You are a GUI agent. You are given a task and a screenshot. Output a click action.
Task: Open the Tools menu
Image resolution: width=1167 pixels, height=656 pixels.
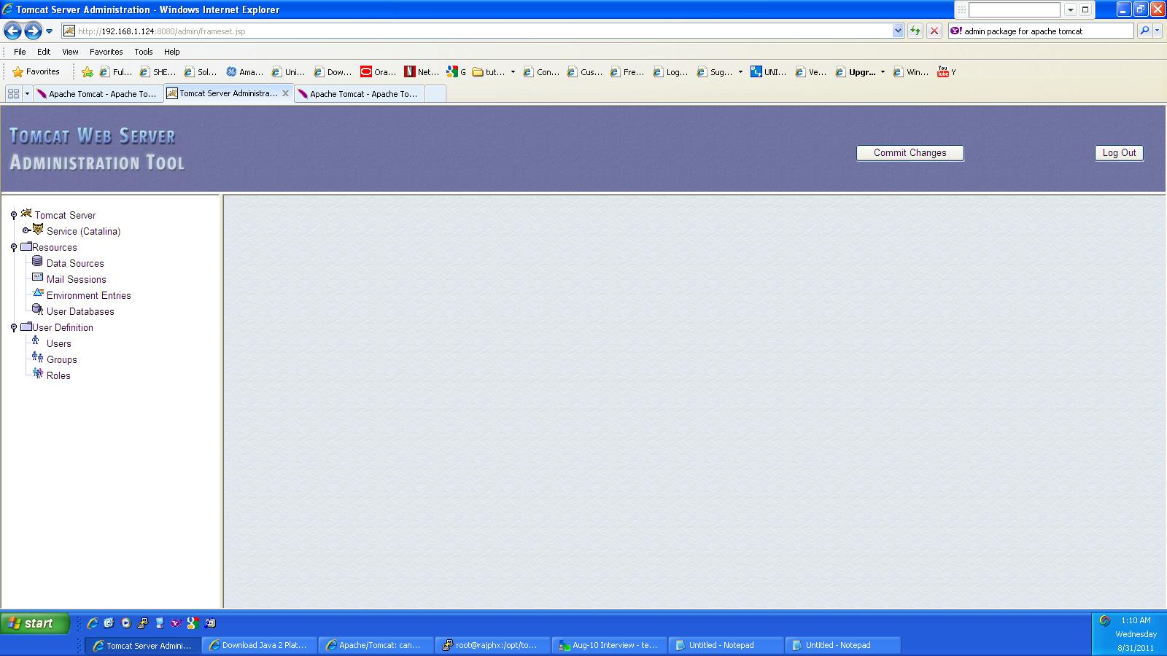[144, 52]
